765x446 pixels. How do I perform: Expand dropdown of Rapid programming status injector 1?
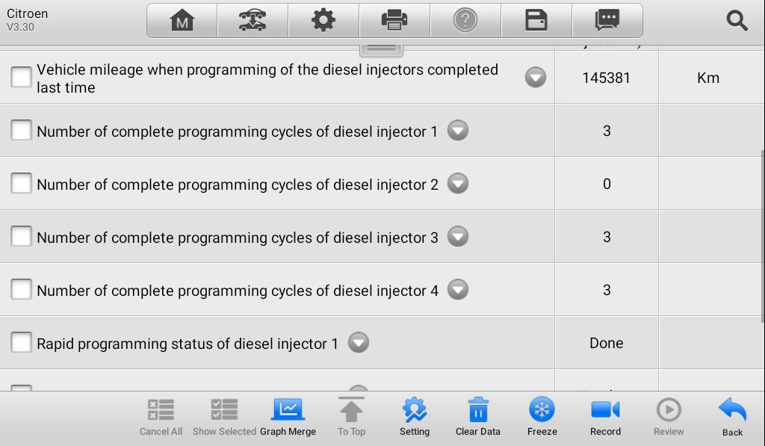click(x=359, y=343)
